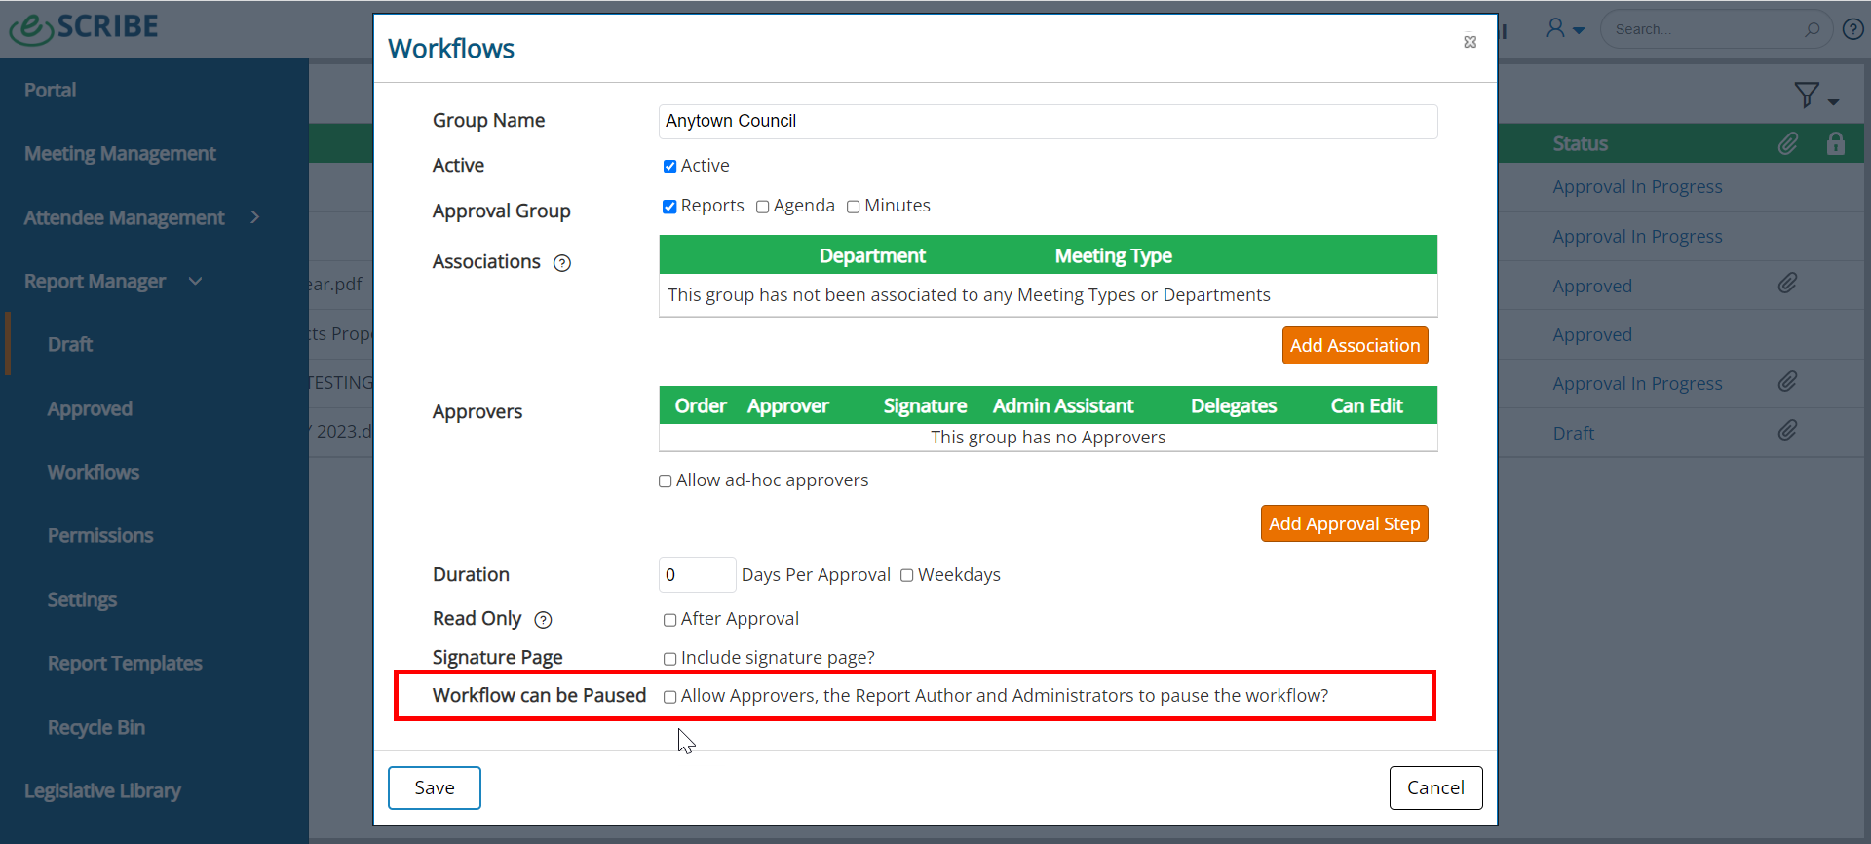Enable the pause workflow checkbox
This screenshot has height=844, width=1871.
point(670,697)
